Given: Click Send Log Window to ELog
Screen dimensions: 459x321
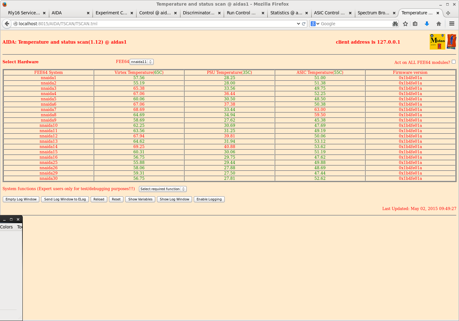Looking at the screenshot, I should [x=65, y=199].
